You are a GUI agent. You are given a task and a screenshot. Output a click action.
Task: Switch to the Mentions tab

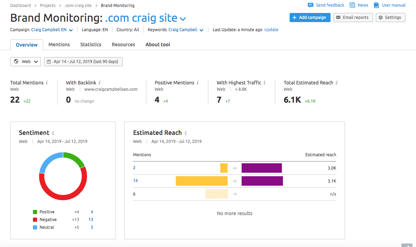click(x=59, y=44)
